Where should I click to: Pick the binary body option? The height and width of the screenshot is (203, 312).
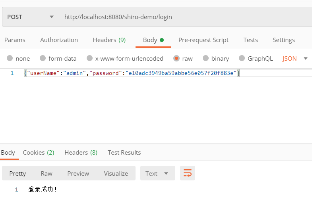(206, 58)
